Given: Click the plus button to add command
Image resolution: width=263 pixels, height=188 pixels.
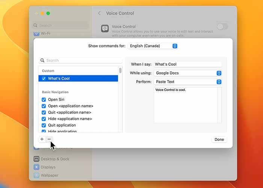Looking at the screenshot, I should point(42,139).
